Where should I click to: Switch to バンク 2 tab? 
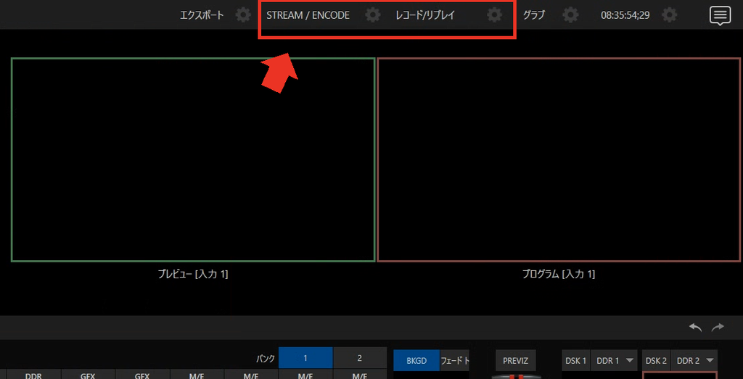(360, 358)
